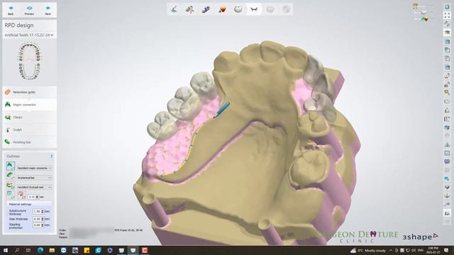This screenshot has width=454, height=255.
Task: Click the tooth arch chart thumbnail
Action: [x=29, y=62]
